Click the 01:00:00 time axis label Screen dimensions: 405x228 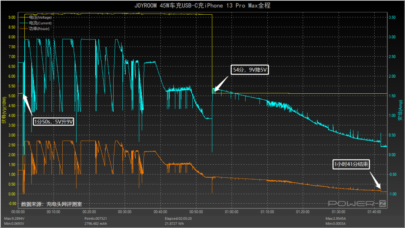(231, 212)
